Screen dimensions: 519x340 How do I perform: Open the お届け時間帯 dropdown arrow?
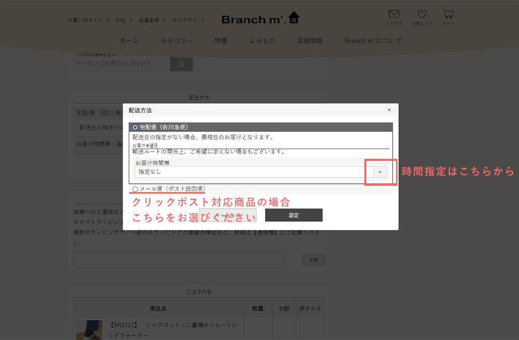(380, 172)
